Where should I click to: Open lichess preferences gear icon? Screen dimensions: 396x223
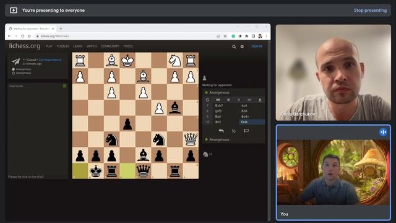pos(242,46)
